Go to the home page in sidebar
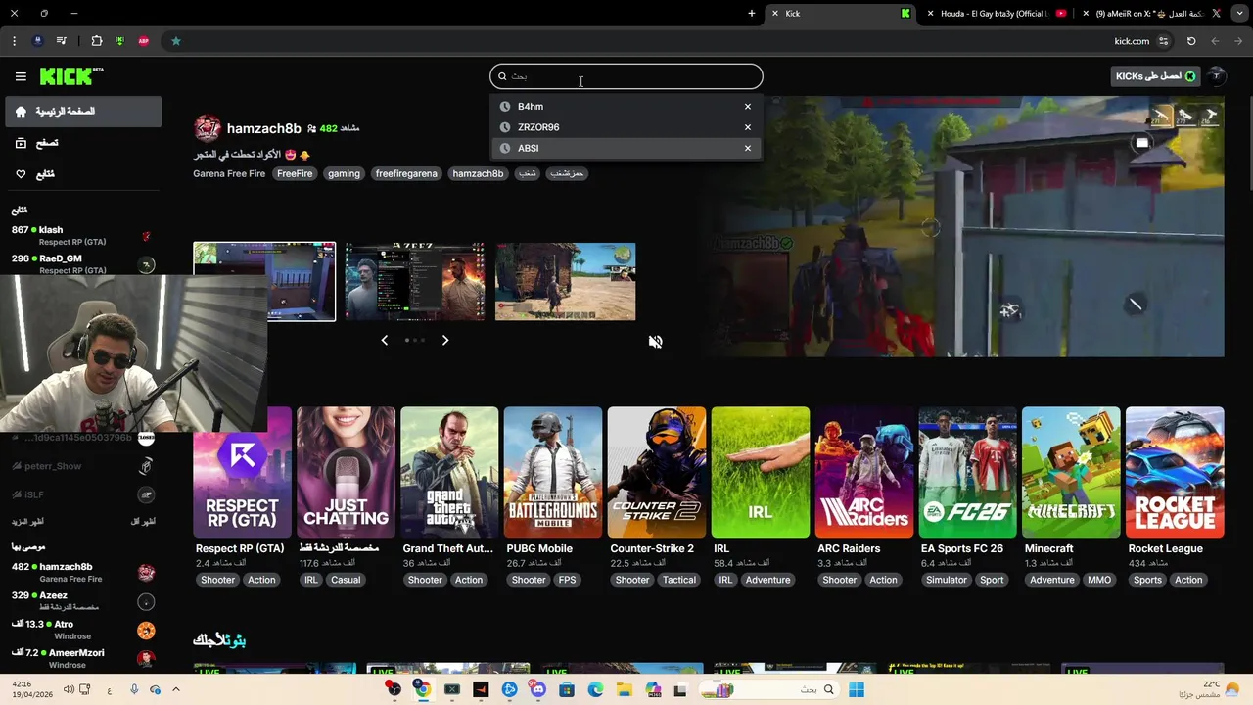Viewport: 1253px width, 705px height. [83, 112]
